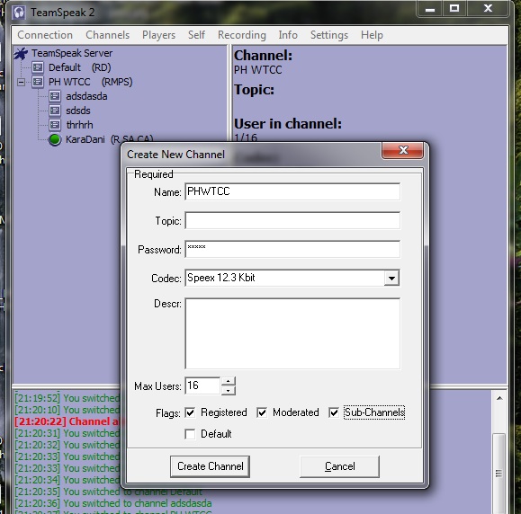Open the Info menu
521x514 pixels.
[x=288, y=35]
